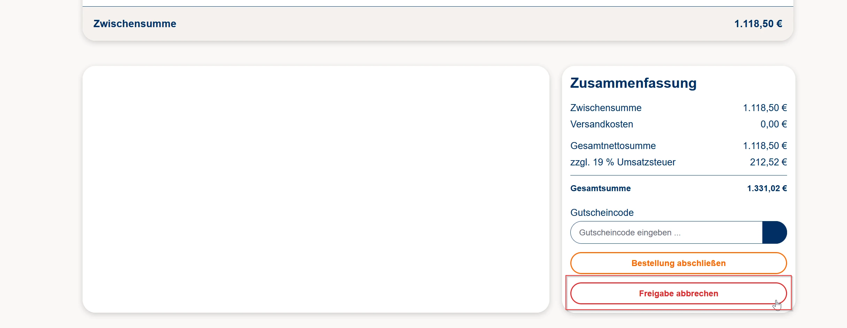This screenshot has width=847, height=328.
Task: Click the Zwischensumme amount inside Zusammenfassung card
Action: [x=764, y=108]
